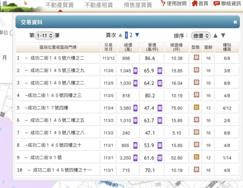
Task: Click parking icon next to 47.4 unit price
Action: [x=160, y=108]
